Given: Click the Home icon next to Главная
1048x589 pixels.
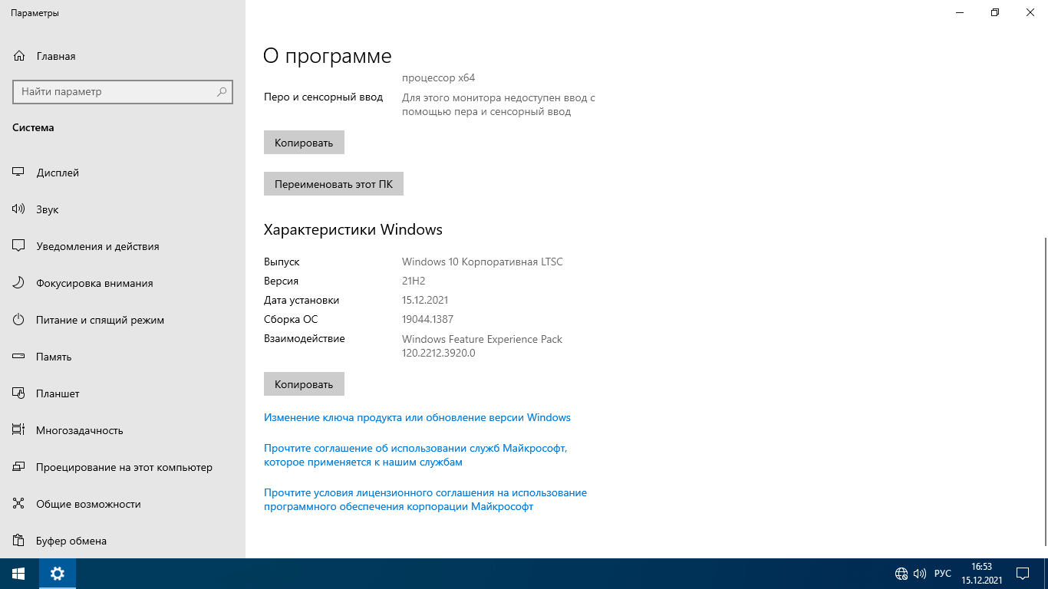Looking at the screenshot, I should (x=19, y=56).
